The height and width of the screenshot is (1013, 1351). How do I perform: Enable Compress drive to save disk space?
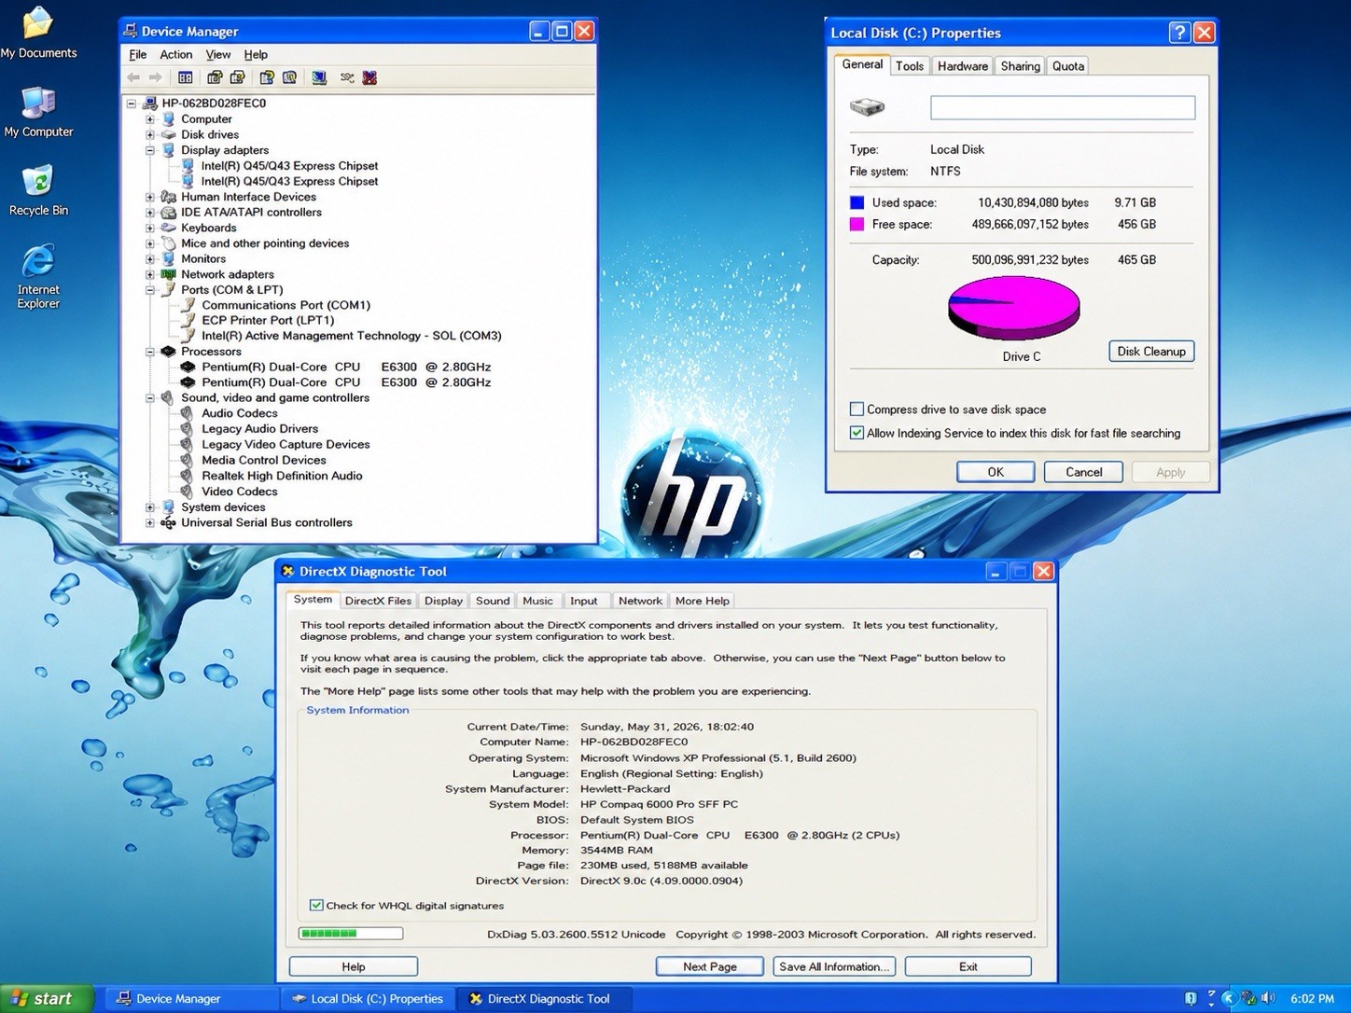click(x=857, y=409)
